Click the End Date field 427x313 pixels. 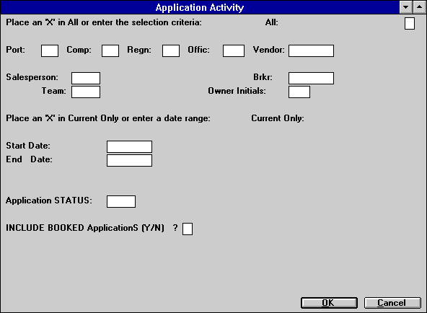point(129,160)
